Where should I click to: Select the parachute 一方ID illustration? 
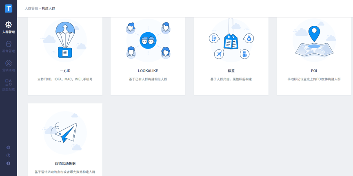pyautogui.click(x=65, y=40)
